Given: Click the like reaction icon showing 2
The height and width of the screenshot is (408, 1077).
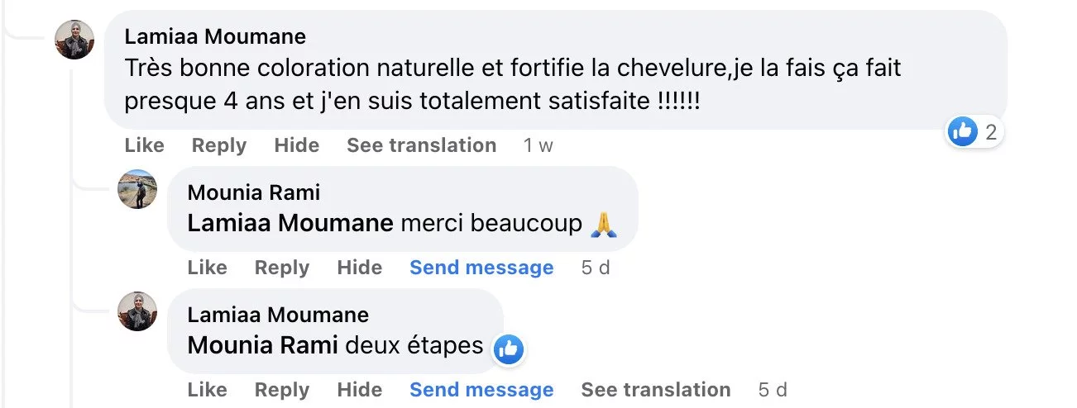Looking at the screenshot, I should 963,130.
